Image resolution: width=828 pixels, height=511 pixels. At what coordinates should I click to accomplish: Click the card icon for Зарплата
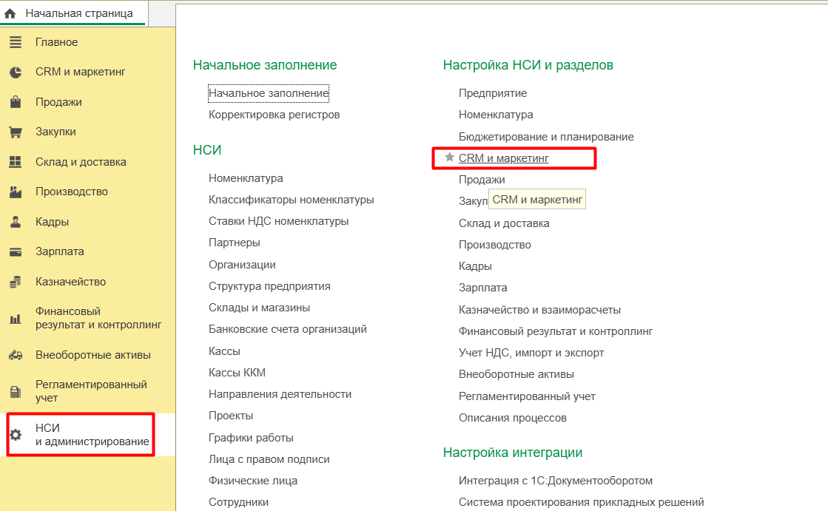16,252
